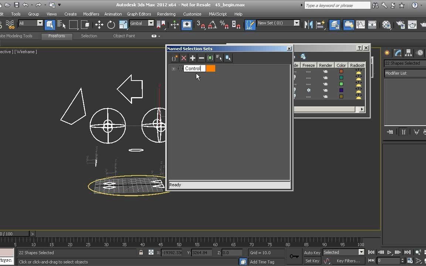The width and height of the screenshot is (426, 266).
Task: Toggle the selection lock padlock
Action: [141, 253]
